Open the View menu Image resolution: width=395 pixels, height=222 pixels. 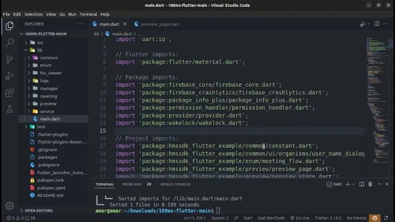(x=51, y=14)
